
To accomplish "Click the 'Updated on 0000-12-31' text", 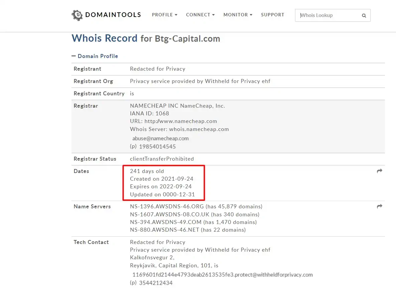I will [162, 195].
